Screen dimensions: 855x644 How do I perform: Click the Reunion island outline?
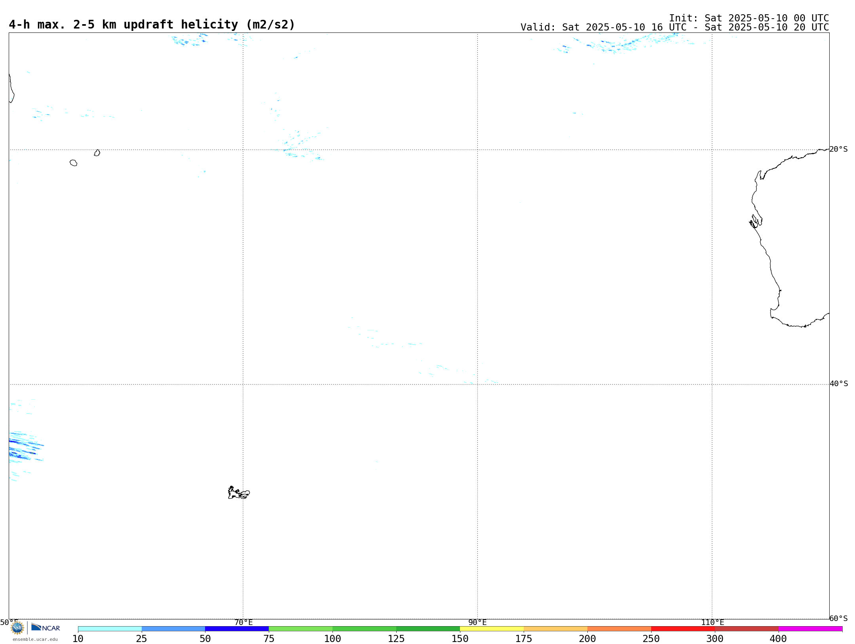tap(73, 163)
